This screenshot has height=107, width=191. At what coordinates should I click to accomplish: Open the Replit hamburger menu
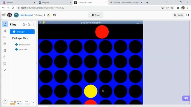[4, 15]
